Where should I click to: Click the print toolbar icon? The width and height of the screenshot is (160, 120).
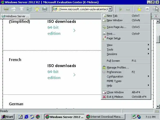point(45,9)
